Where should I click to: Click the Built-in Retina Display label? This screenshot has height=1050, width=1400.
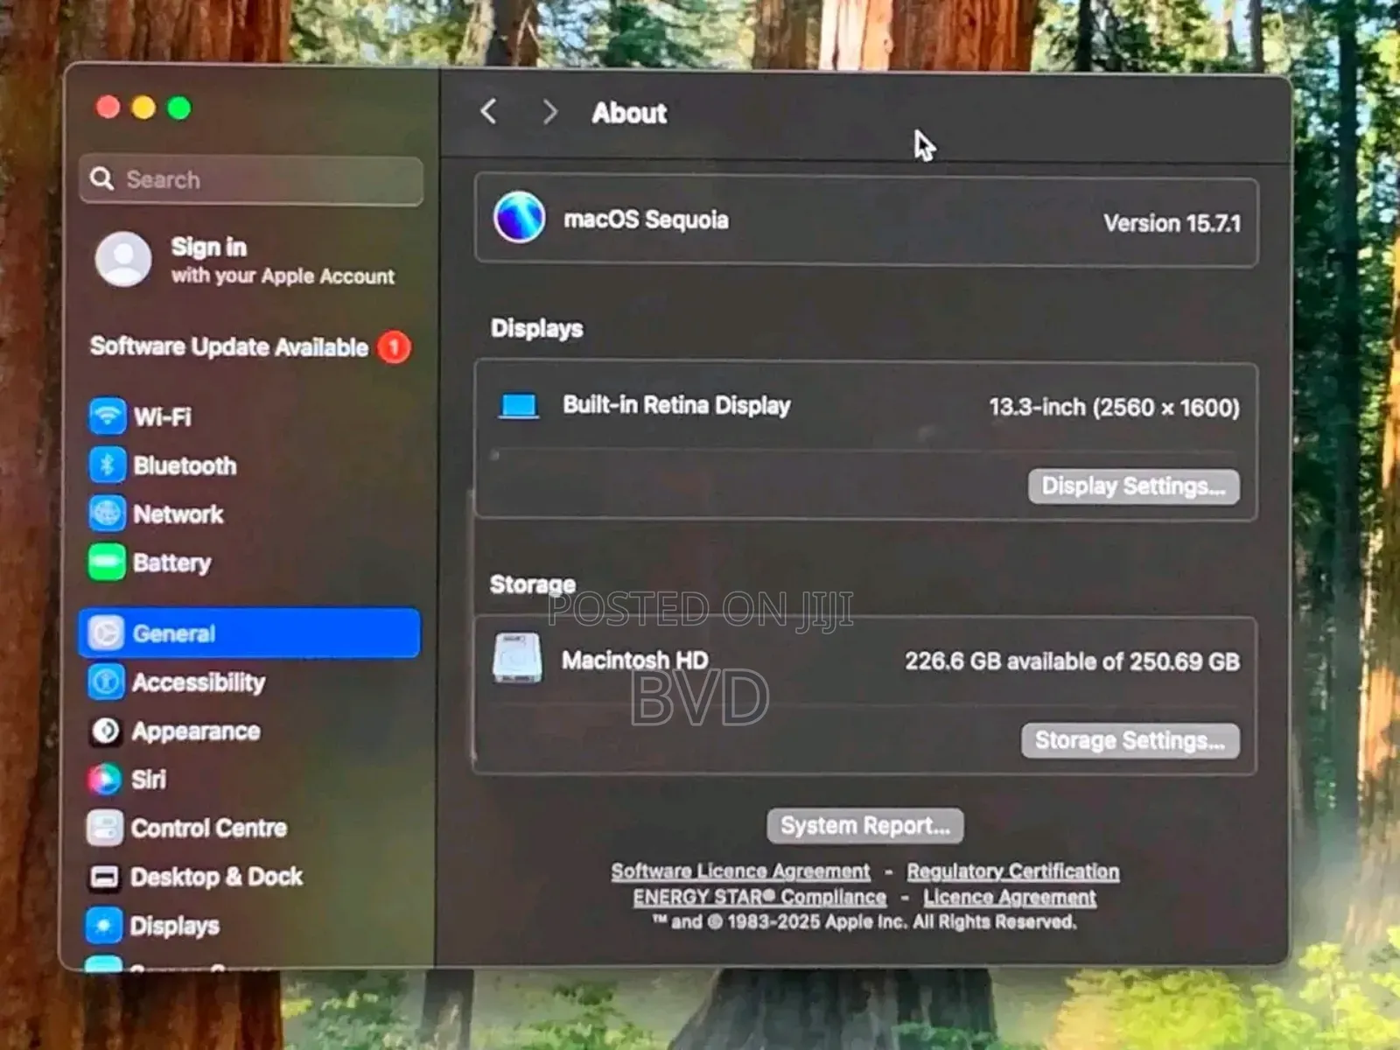click(677, 405)
